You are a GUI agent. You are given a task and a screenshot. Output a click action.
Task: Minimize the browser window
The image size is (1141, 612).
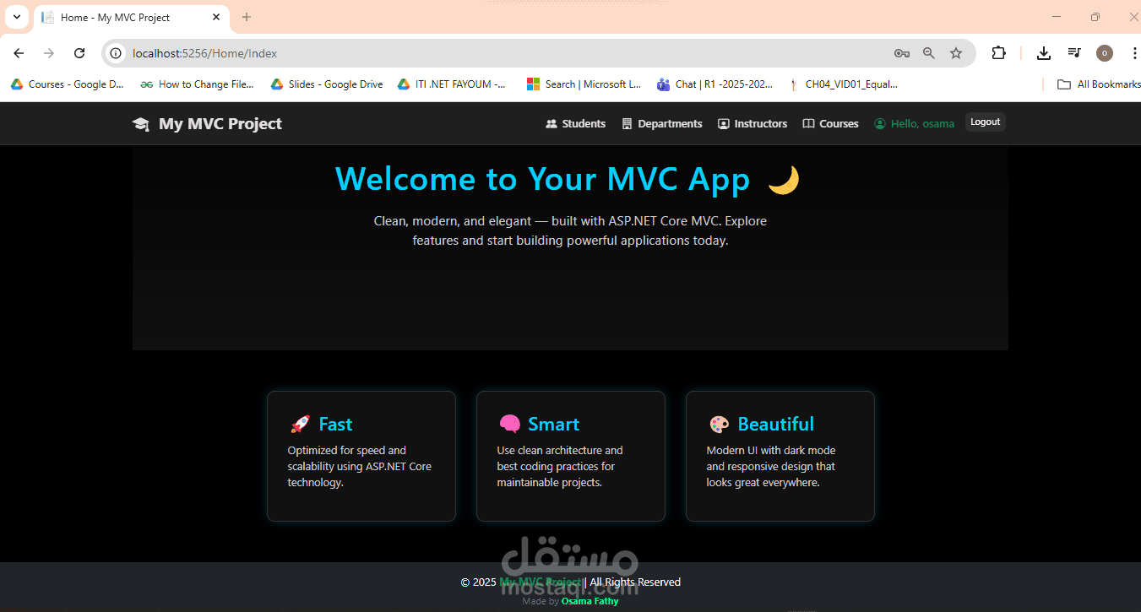1057,17
